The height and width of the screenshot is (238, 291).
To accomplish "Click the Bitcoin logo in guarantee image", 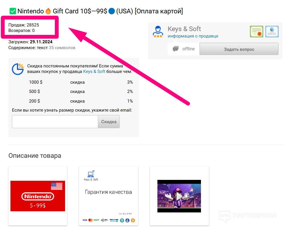I will [133, 220].
